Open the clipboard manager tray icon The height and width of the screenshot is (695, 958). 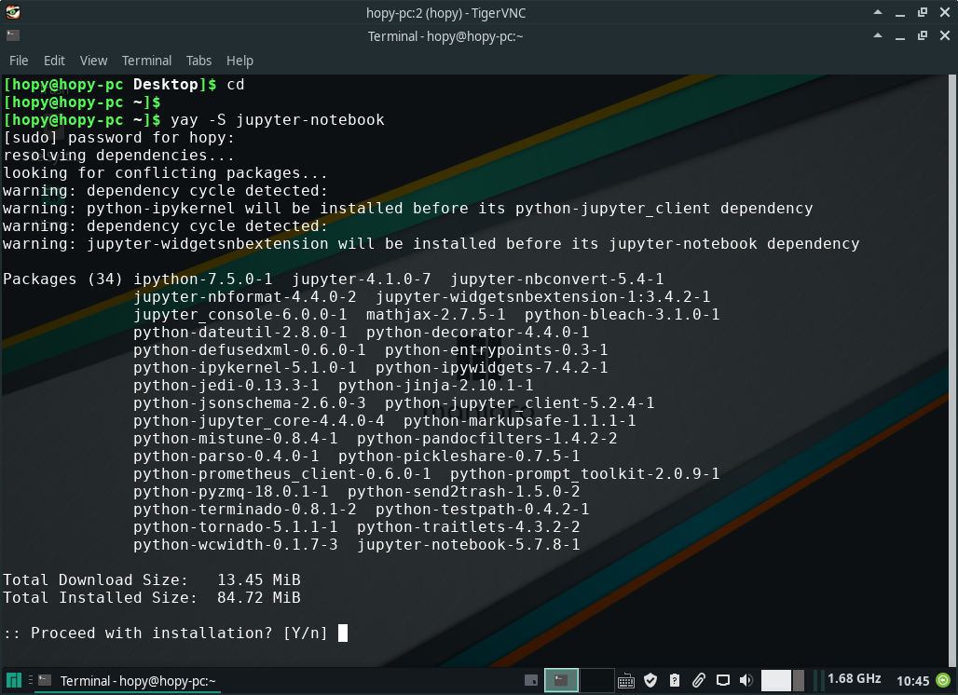click(675, 680)
